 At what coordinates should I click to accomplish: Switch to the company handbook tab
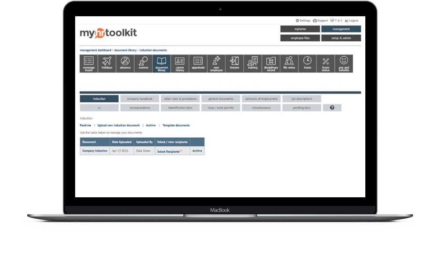point(139,98)
